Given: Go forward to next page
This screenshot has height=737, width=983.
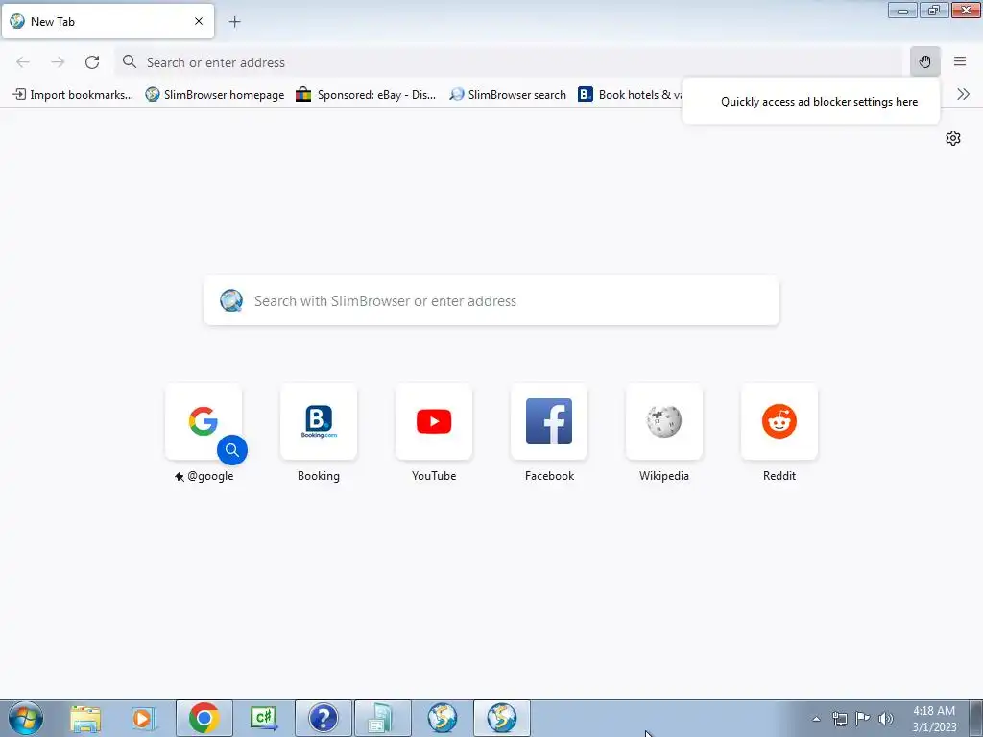Looking at the screenshot, I should pos(58,62).
